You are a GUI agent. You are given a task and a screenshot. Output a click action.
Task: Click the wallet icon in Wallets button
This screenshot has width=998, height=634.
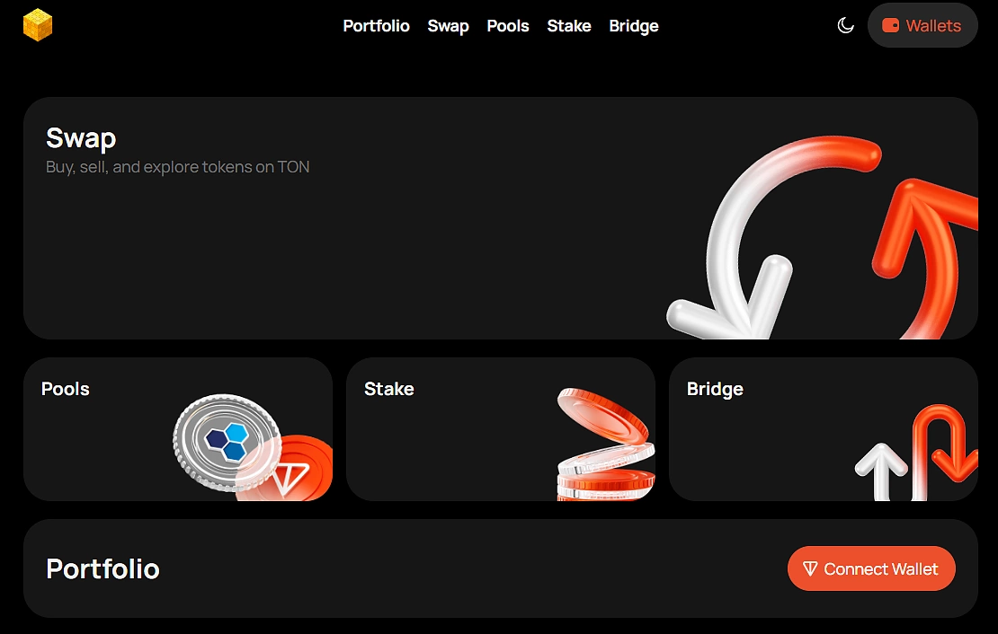(890, 25)
